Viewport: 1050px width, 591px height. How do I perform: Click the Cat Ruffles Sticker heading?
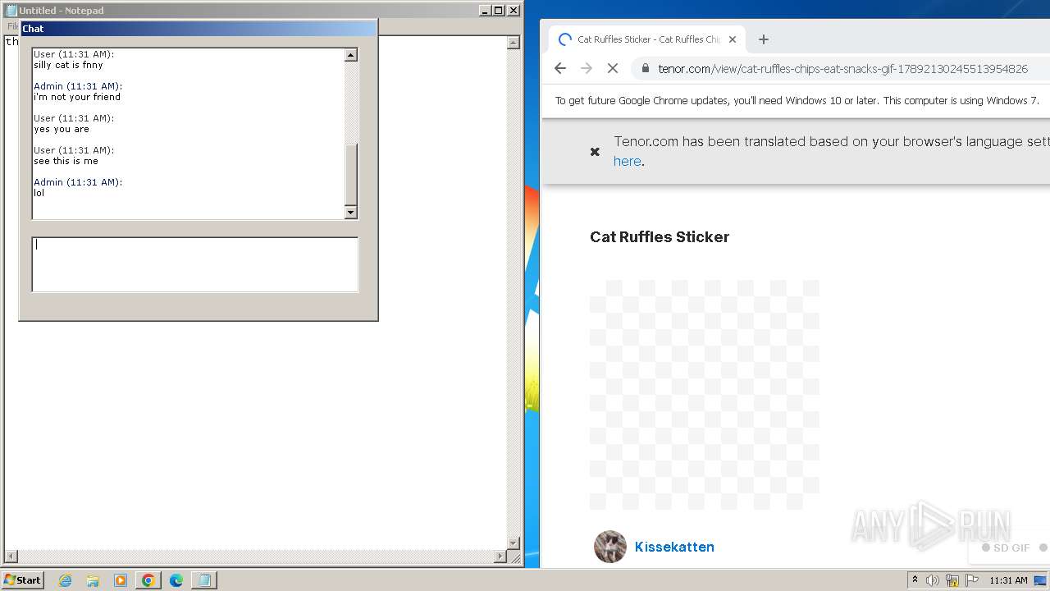(660, 236)
